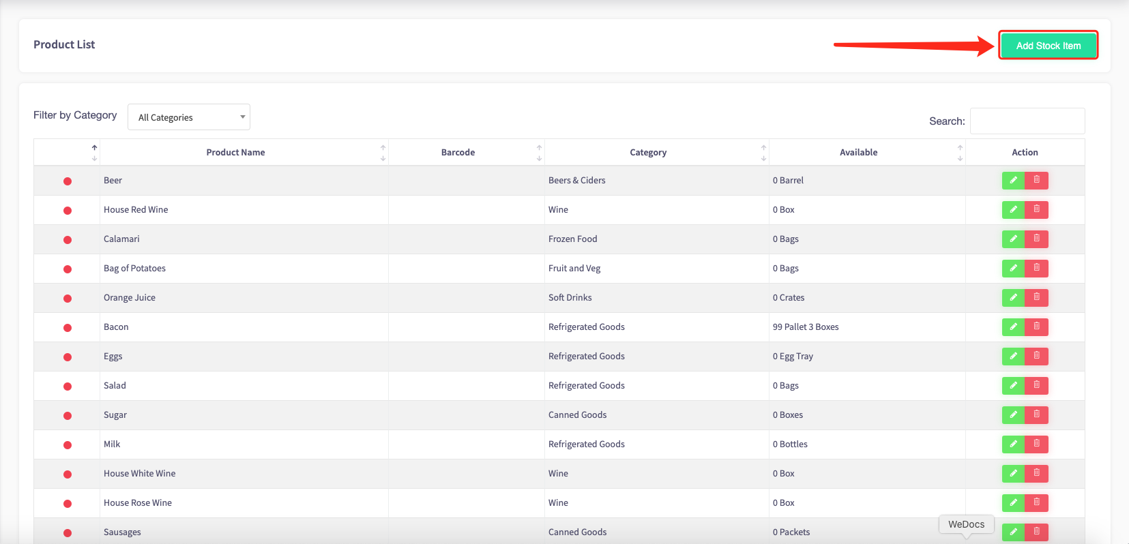Screen dimensions: 1129x544
Task: Click the Product List heading
Action: point(64,44)
